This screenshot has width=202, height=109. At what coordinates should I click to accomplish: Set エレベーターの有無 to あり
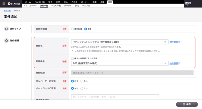pyautogui.click(x=72, y=81)
